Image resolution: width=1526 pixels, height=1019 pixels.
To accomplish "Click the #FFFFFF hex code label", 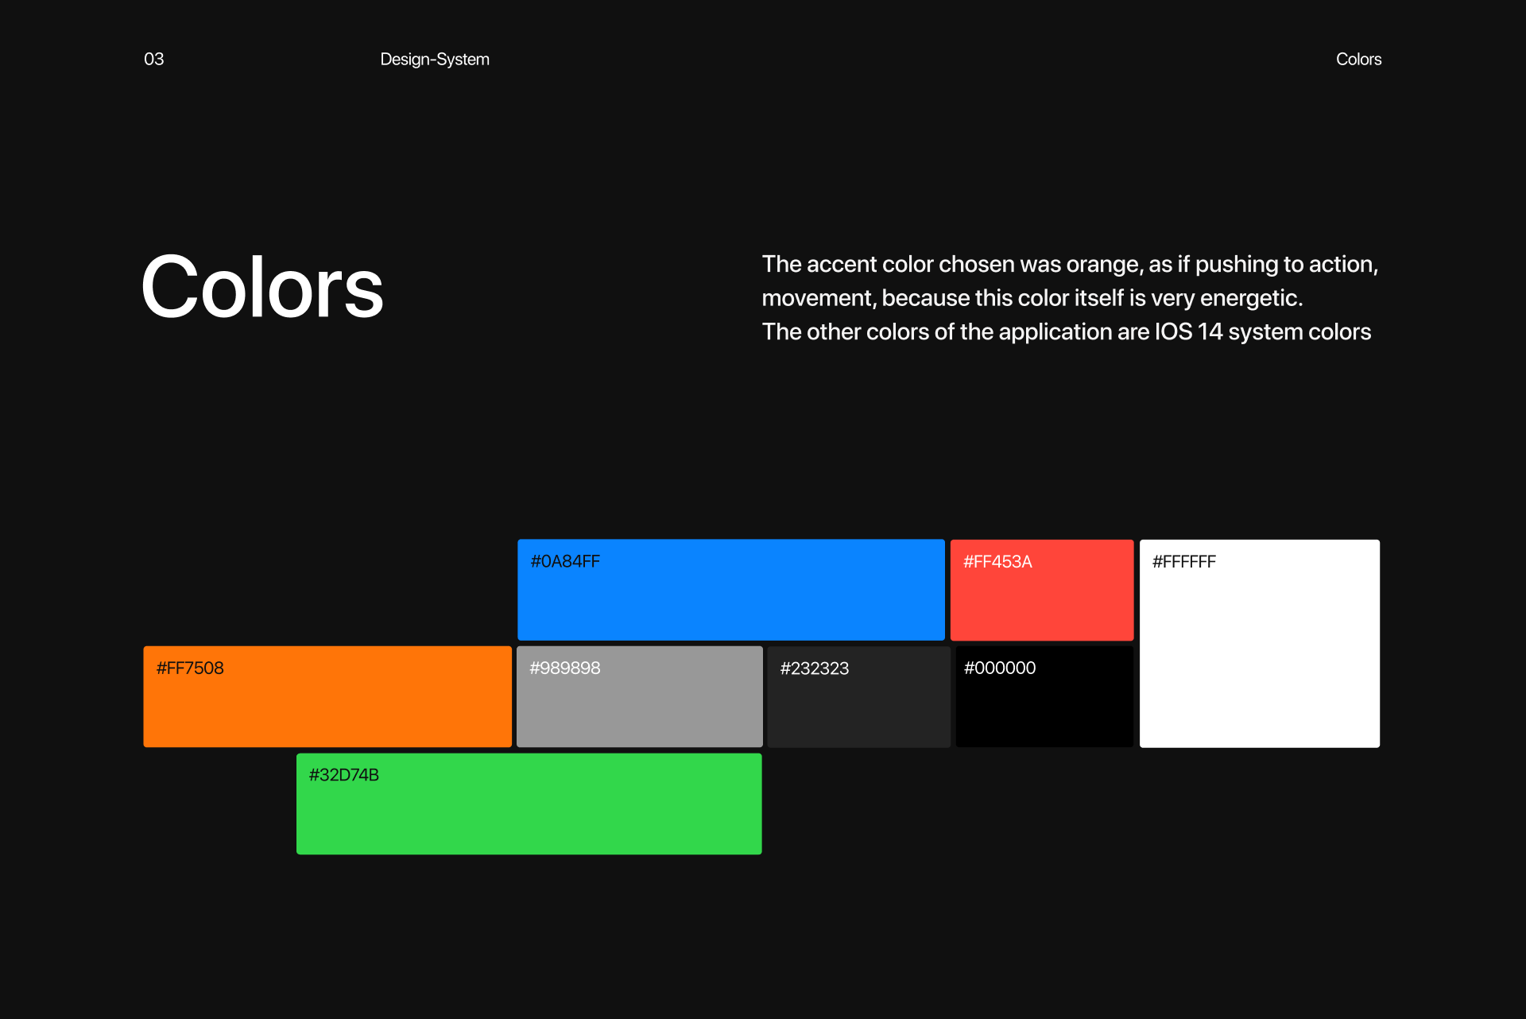I will (x=1183, y=562).
